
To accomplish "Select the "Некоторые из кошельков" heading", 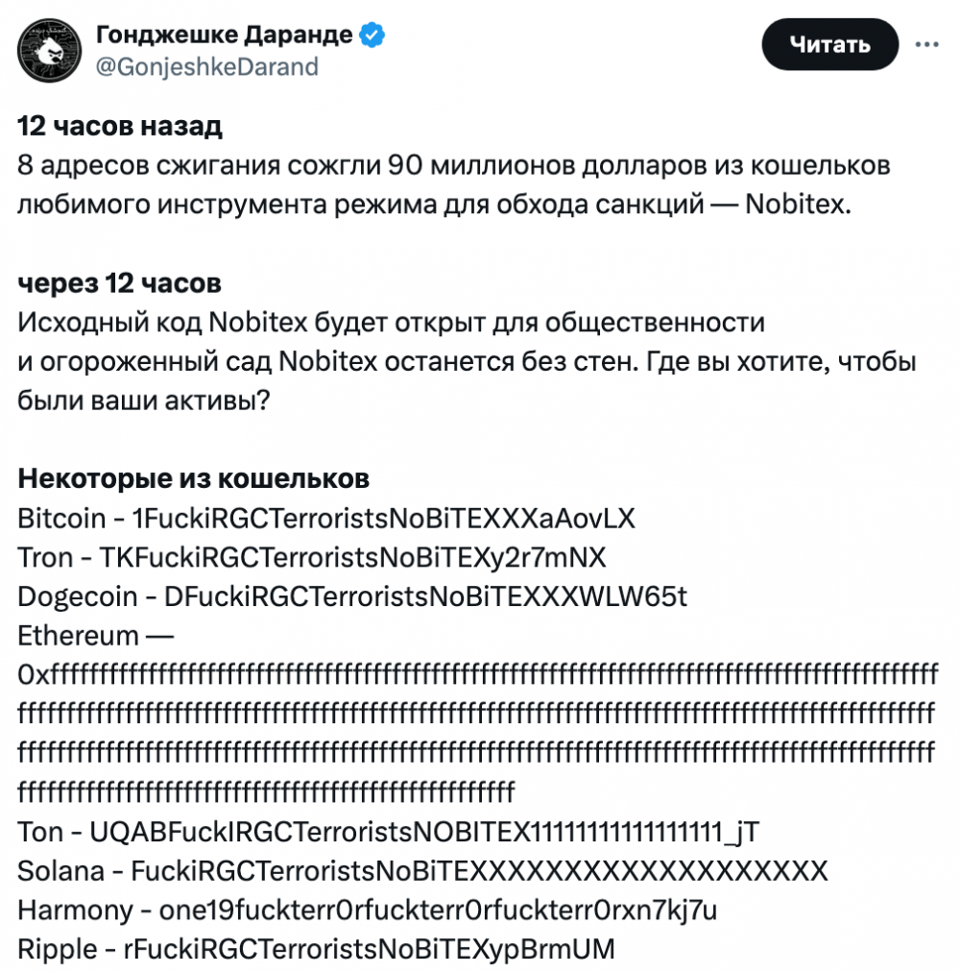I will coord(194,478).
